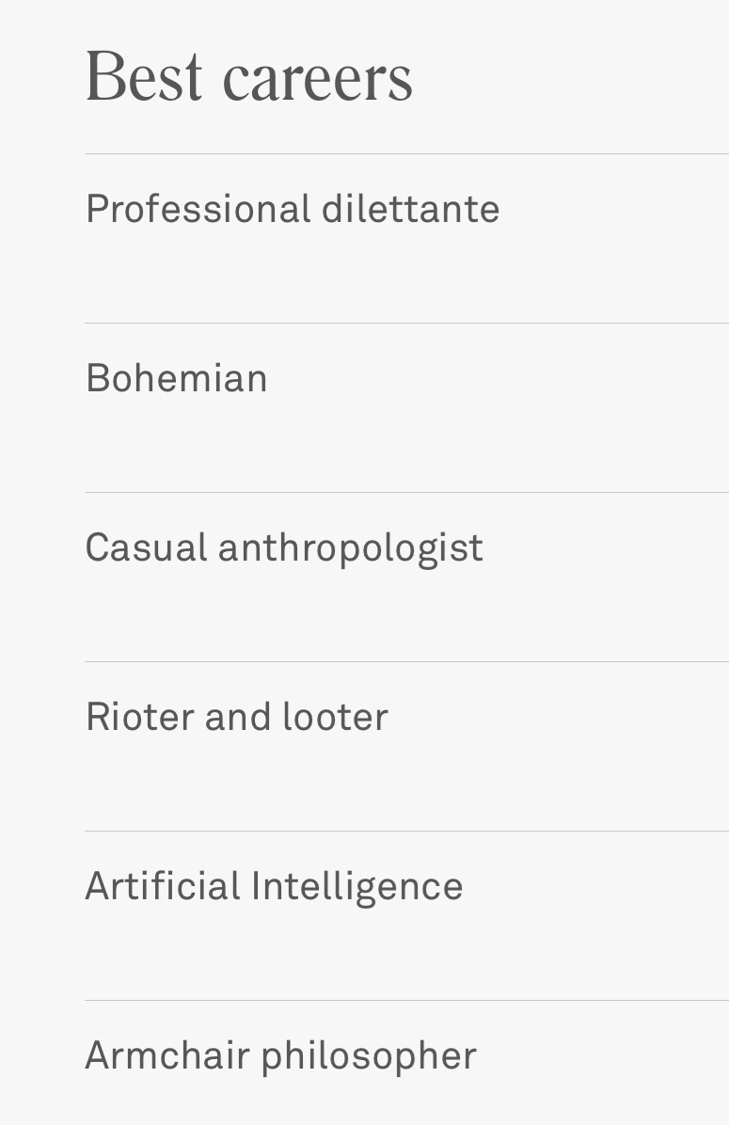Open the Artificial Intelligence item
Screen dimensions: 729x1125
274,886
